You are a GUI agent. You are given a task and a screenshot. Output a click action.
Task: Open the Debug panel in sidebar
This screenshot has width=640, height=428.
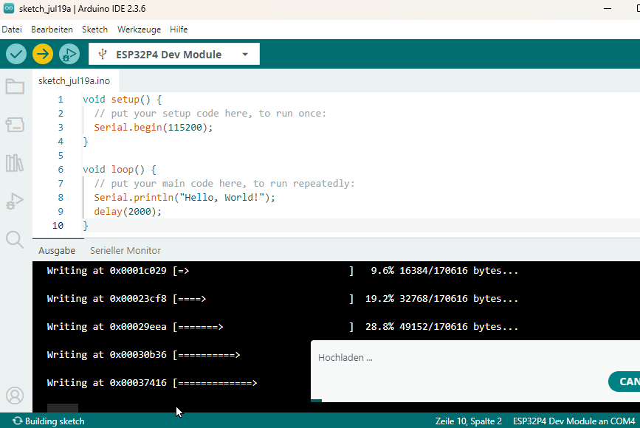coord(15,201)
